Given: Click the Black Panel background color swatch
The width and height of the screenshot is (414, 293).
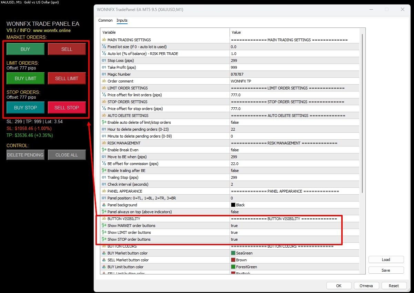Looking at the screenshot, I should point(233,205).
